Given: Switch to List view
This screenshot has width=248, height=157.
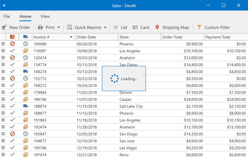Looking at the screenshot, I should tap(120, 27).
